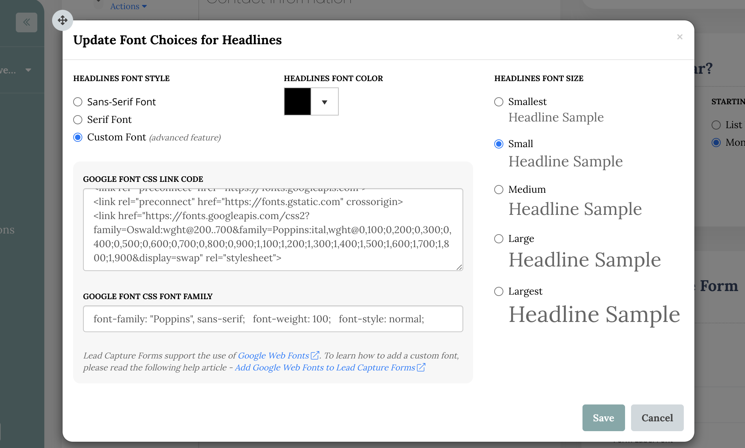Viewport: 745px width, 448px height.
Task: Click the 'Headlines Font Style' label
Action: point(121,78)
